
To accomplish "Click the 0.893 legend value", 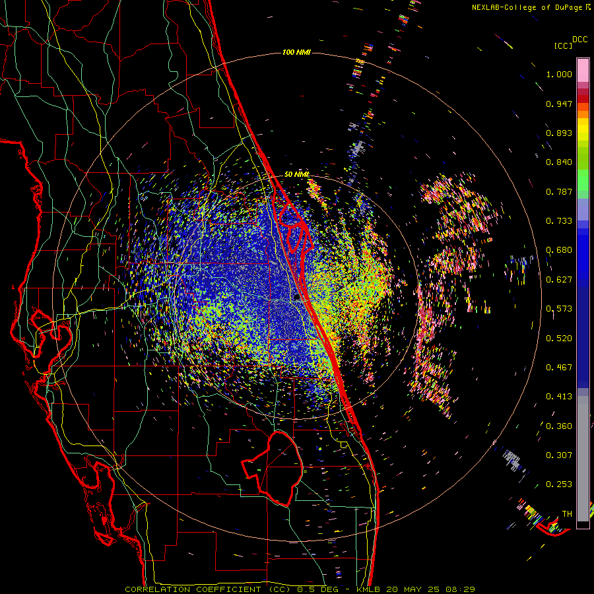I will tap(559, 133).
